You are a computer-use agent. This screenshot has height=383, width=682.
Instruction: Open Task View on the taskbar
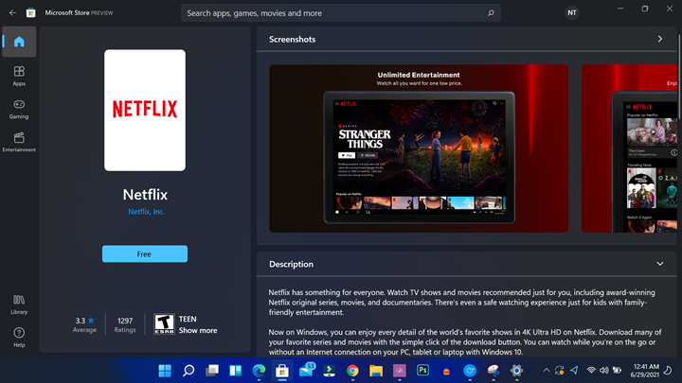[x=212, y=371]
